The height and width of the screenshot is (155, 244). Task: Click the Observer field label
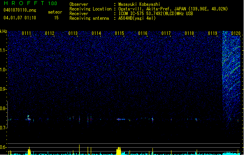tap(79, 4)
